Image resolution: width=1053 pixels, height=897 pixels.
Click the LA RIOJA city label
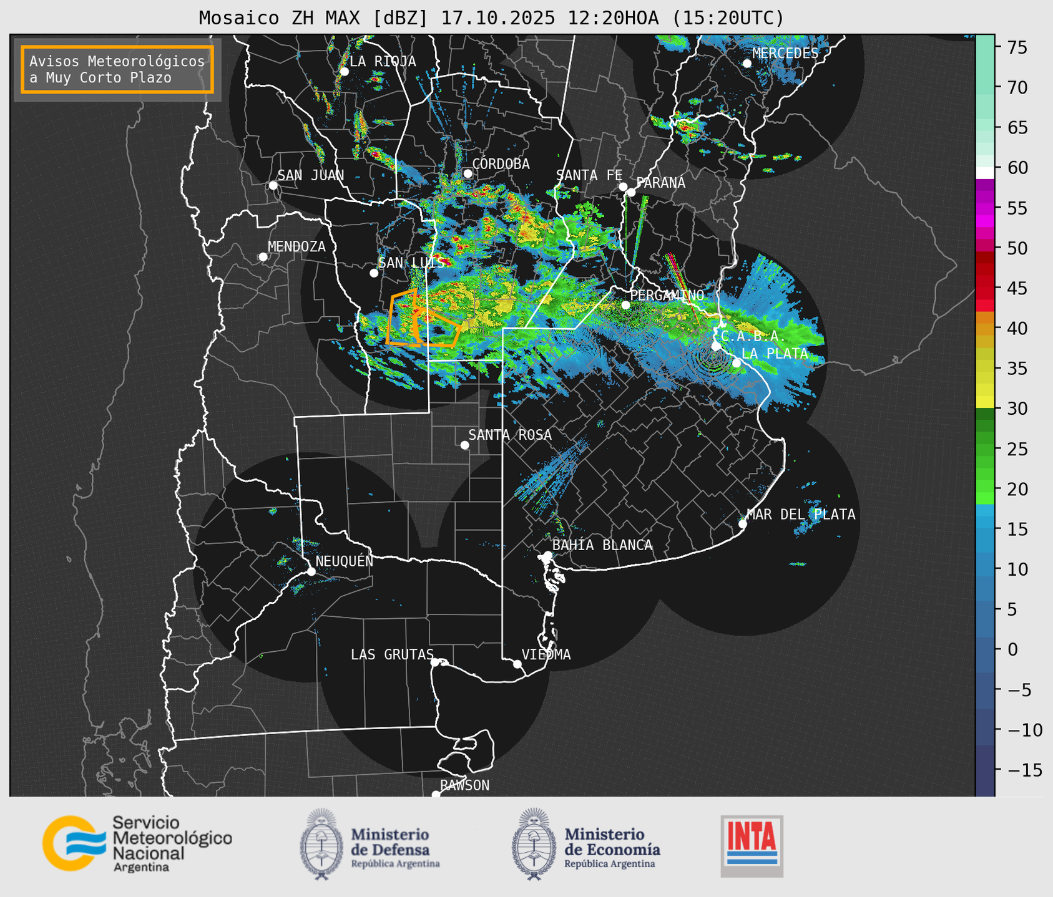[x=383, y=62]
